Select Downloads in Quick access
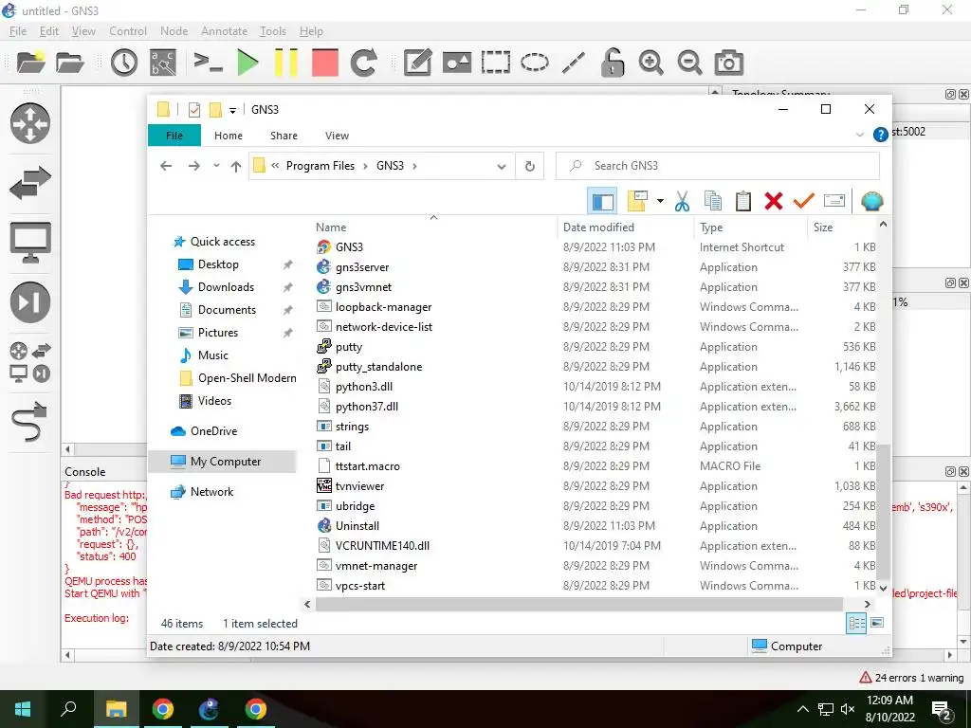Screen dimensions: 971x728 click(226, 287)
